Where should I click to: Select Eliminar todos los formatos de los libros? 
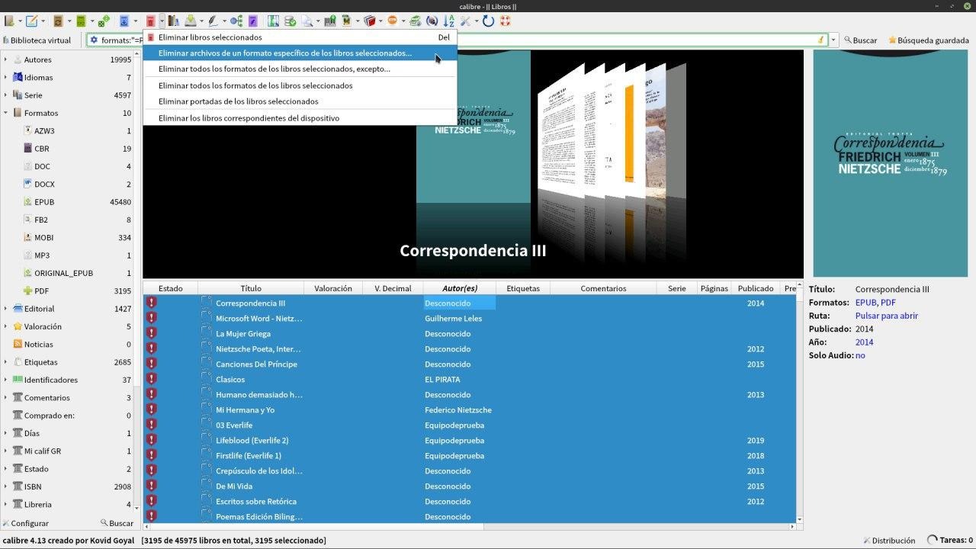click(x=300, y=85)
